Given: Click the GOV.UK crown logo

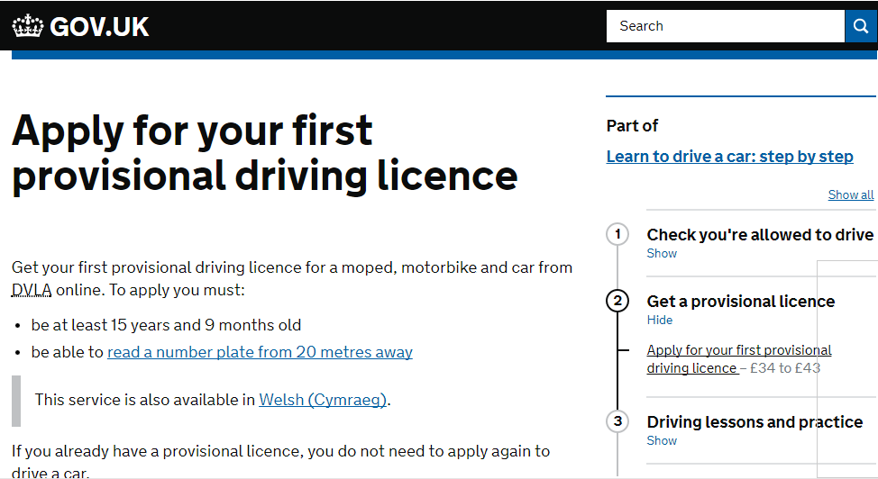Looking at the screenshot, I should 27,26.
